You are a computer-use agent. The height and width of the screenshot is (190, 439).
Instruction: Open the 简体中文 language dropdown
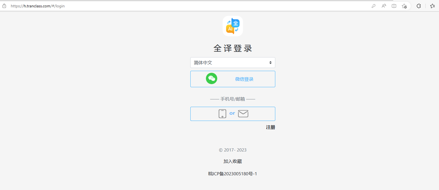tap(233, 63)
